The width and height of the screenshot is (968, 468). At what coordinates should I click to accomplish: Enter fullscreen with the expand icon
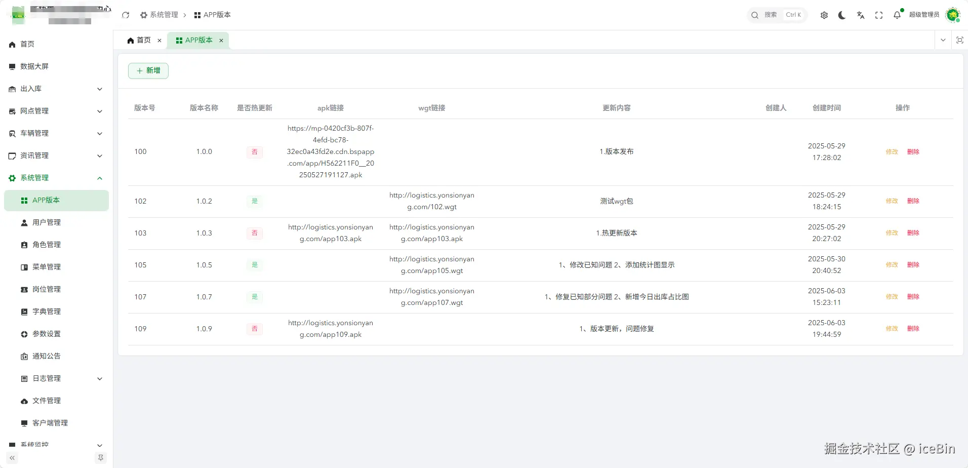click(879, 15)
